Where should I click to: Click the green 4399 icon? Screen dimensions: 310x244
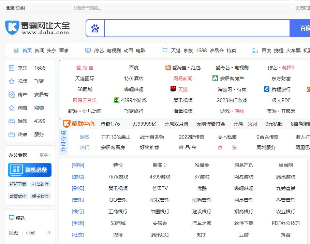117,100
